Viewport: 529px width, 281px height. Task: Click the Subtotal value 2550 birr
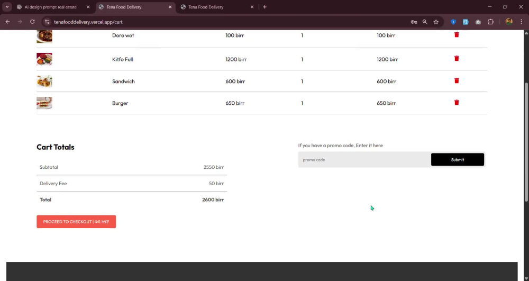(214, 167)
